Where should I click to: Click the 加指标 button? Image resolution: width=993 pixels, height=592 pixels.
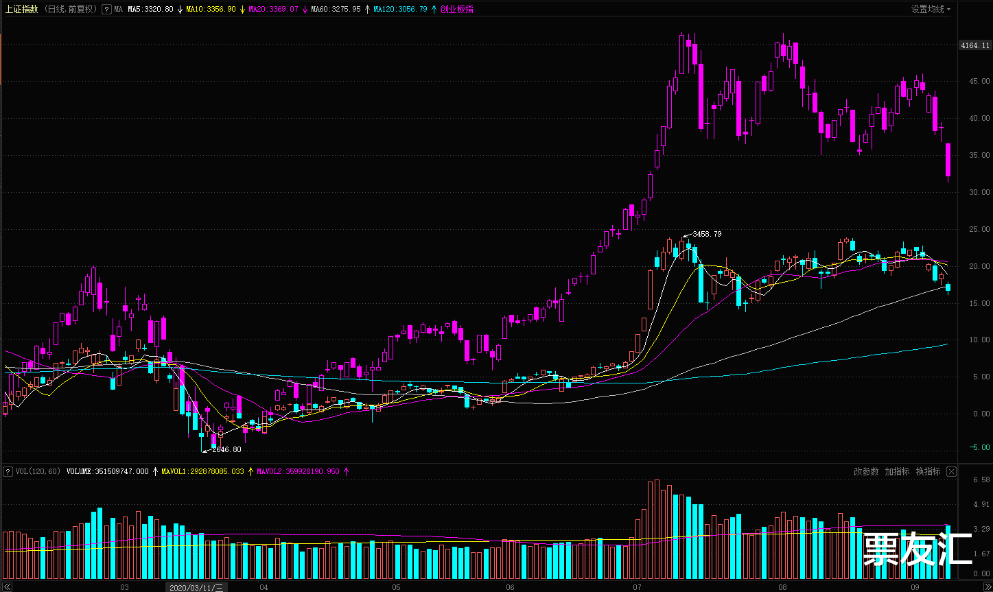(897, 471)
